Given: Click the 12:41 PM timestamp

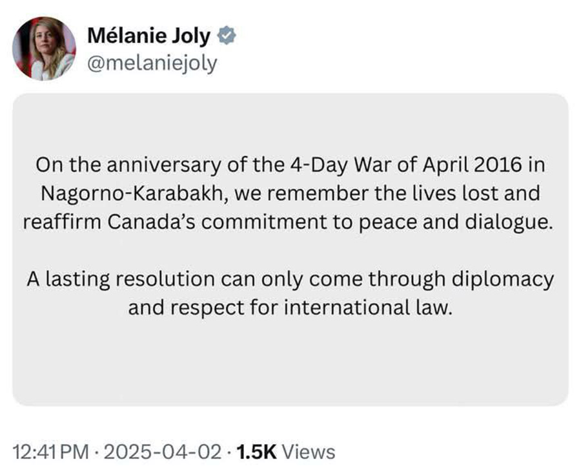Looking at the screenshot, I should [51, 452].
